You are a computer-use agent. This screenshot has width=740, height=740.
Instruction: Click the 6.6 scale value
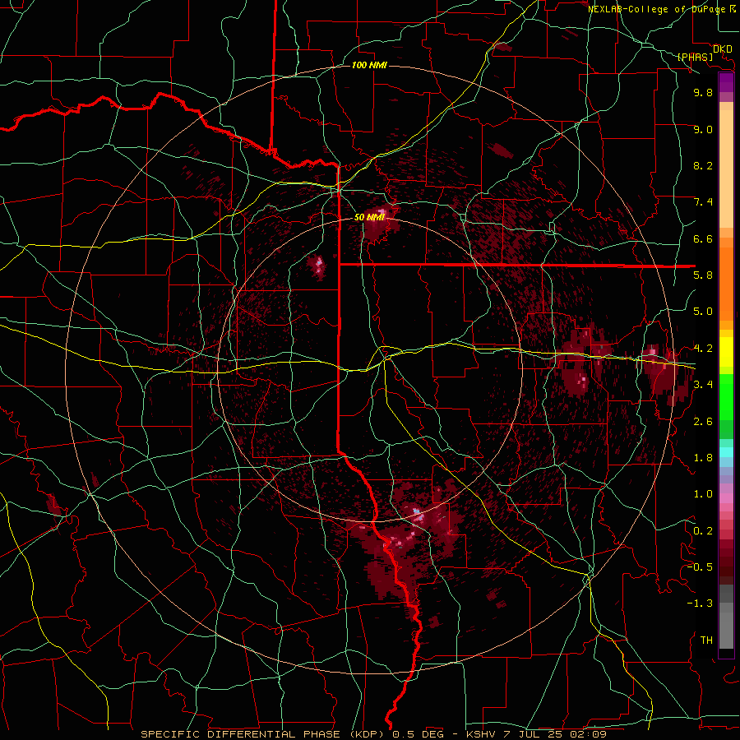(x=703, y=238)
